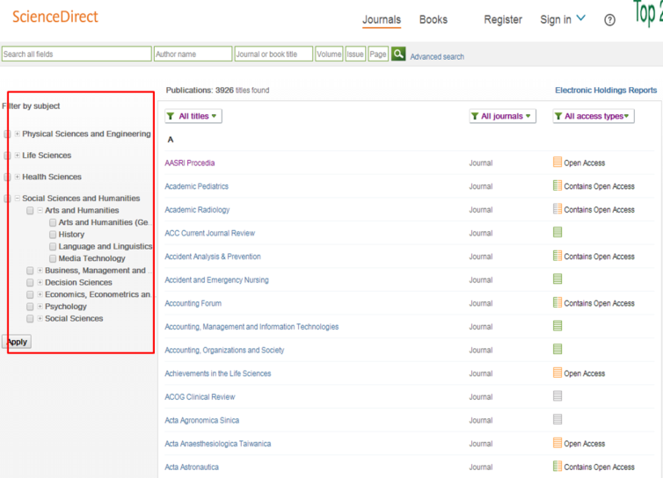The image size is (663, 478).
Task: Expand the Life Sciences subject
Action: tap(18, 156)
